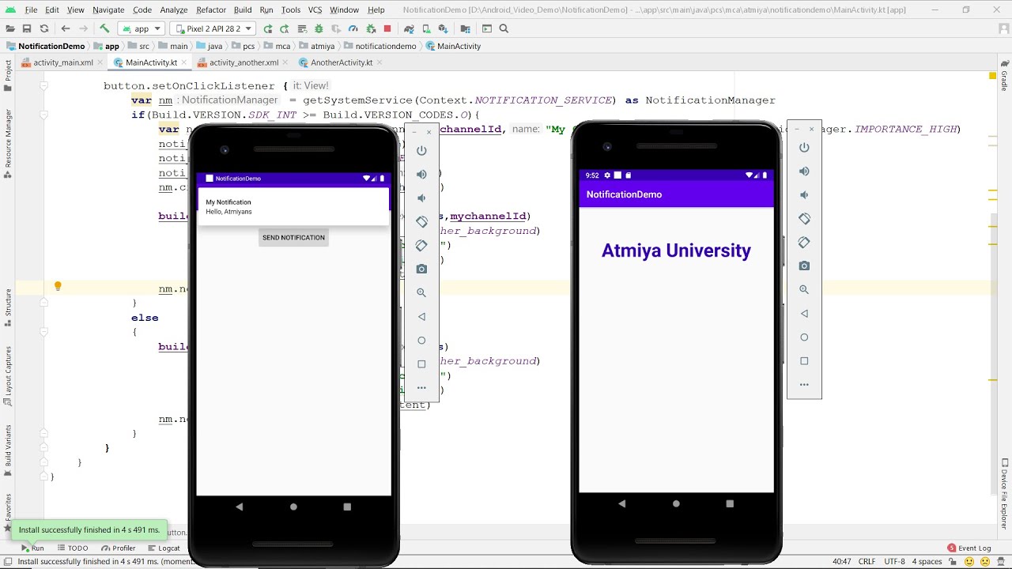Switch to the activity_another.xml editor tab
Viewport: 1012px width, 569px height.
pos(244,62)
